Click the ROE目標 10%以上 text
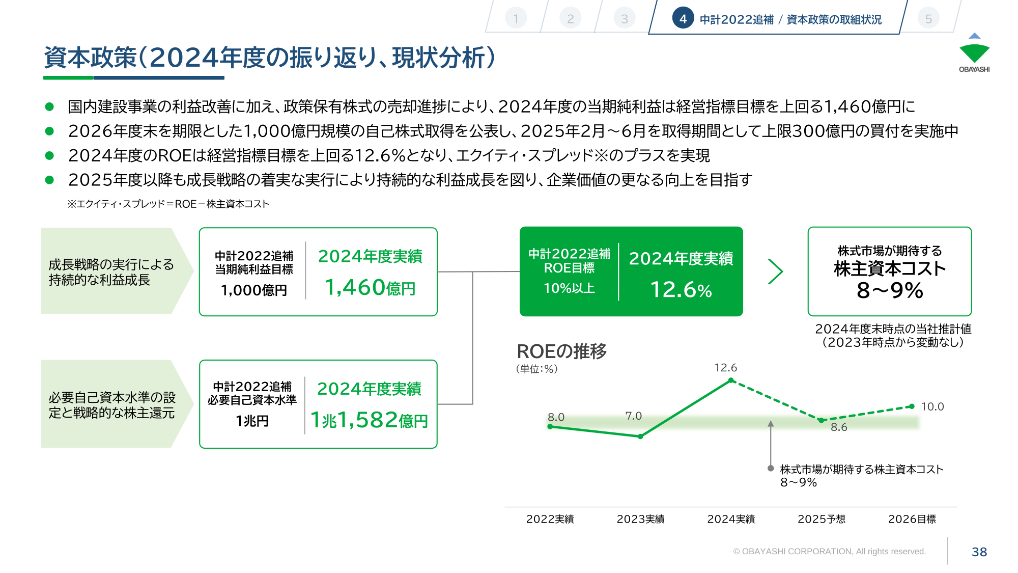 (569, 271)
